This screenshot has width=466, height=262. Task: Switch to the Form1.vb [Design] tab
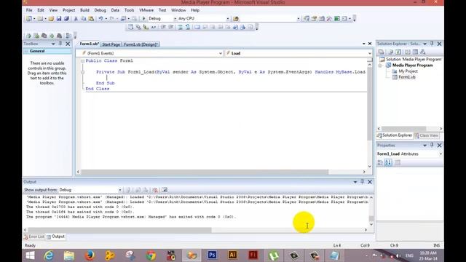tap(141, 44)
